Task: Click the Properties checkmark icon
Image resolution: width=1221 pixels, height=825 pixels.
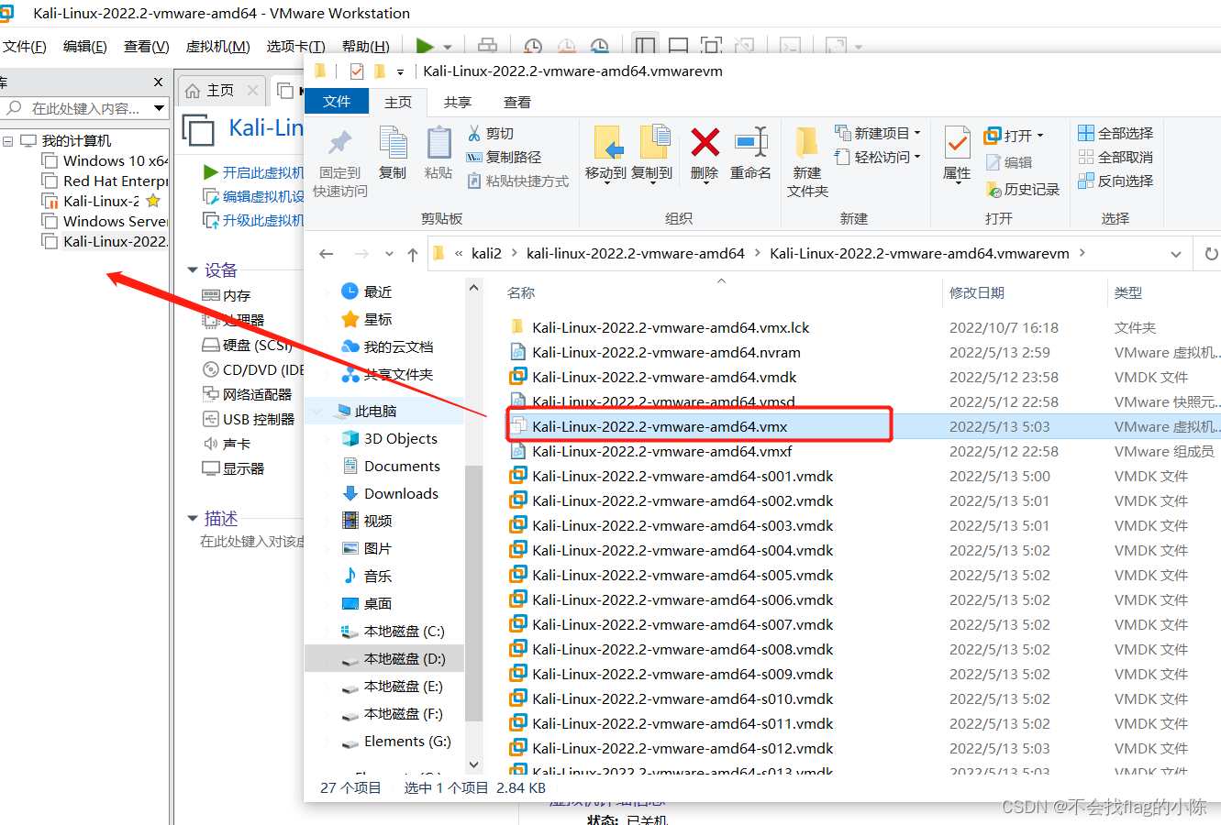Action: tap(957, 143)
